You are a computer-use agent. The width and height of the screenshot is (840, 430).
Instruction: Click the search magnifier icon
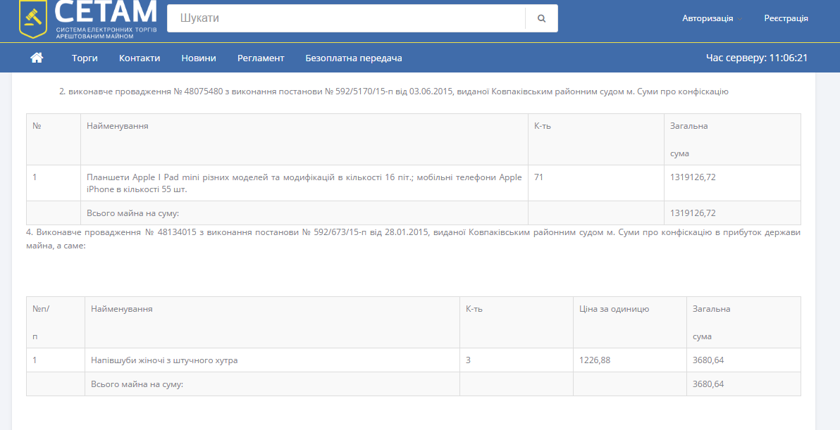pyautogui.click(x=541, y=19)
